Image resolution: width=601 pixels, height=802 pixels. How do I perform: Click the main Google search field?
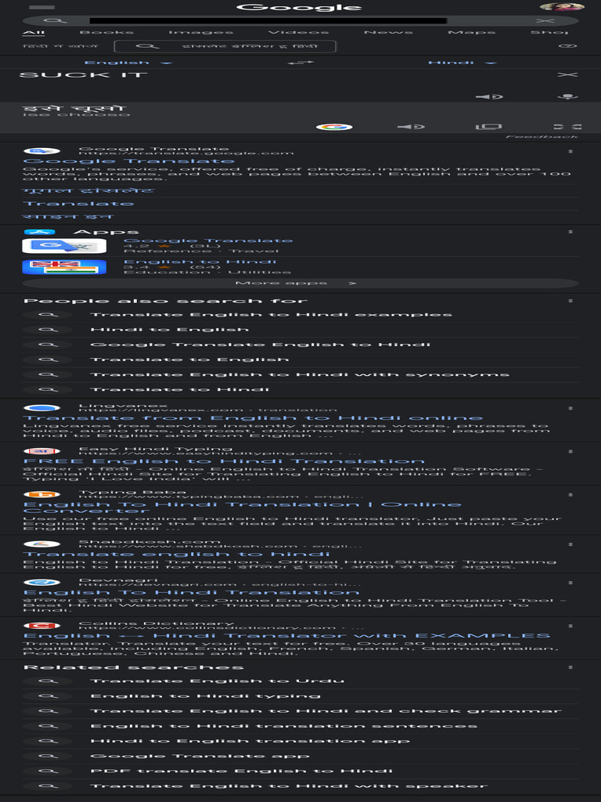(300, 20)
